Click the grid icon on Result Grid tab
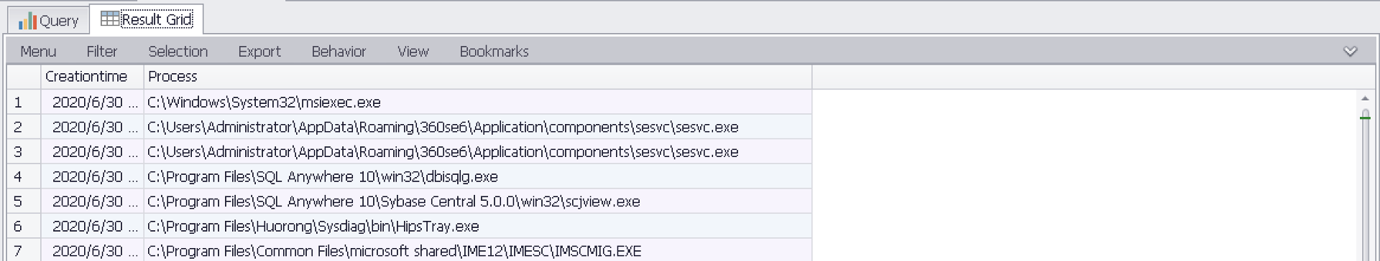 pos(109,19)
